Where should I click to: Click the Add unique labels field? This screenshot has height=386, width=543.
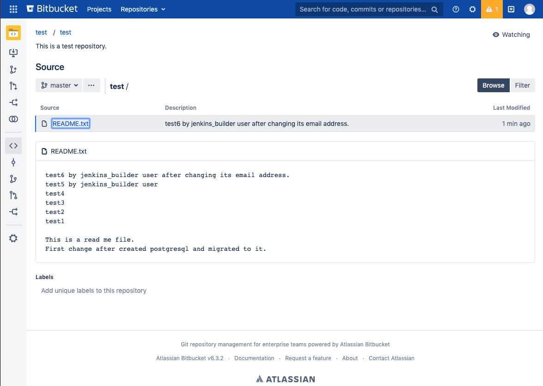point(94,291)
